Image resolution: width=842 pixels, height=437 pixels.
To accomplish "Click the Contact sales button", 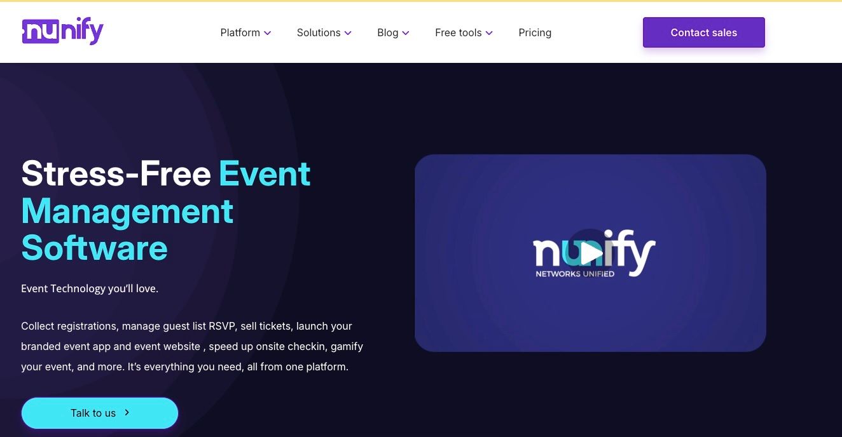I will point(703,32).
